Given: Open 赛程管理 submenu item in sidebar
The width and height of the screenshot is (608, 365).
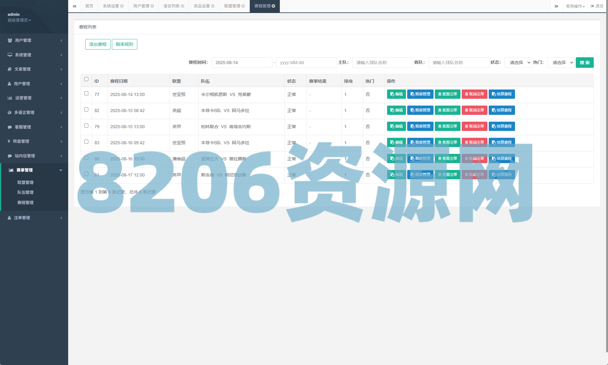Looking at the screenshot, I should click(25, 202).
